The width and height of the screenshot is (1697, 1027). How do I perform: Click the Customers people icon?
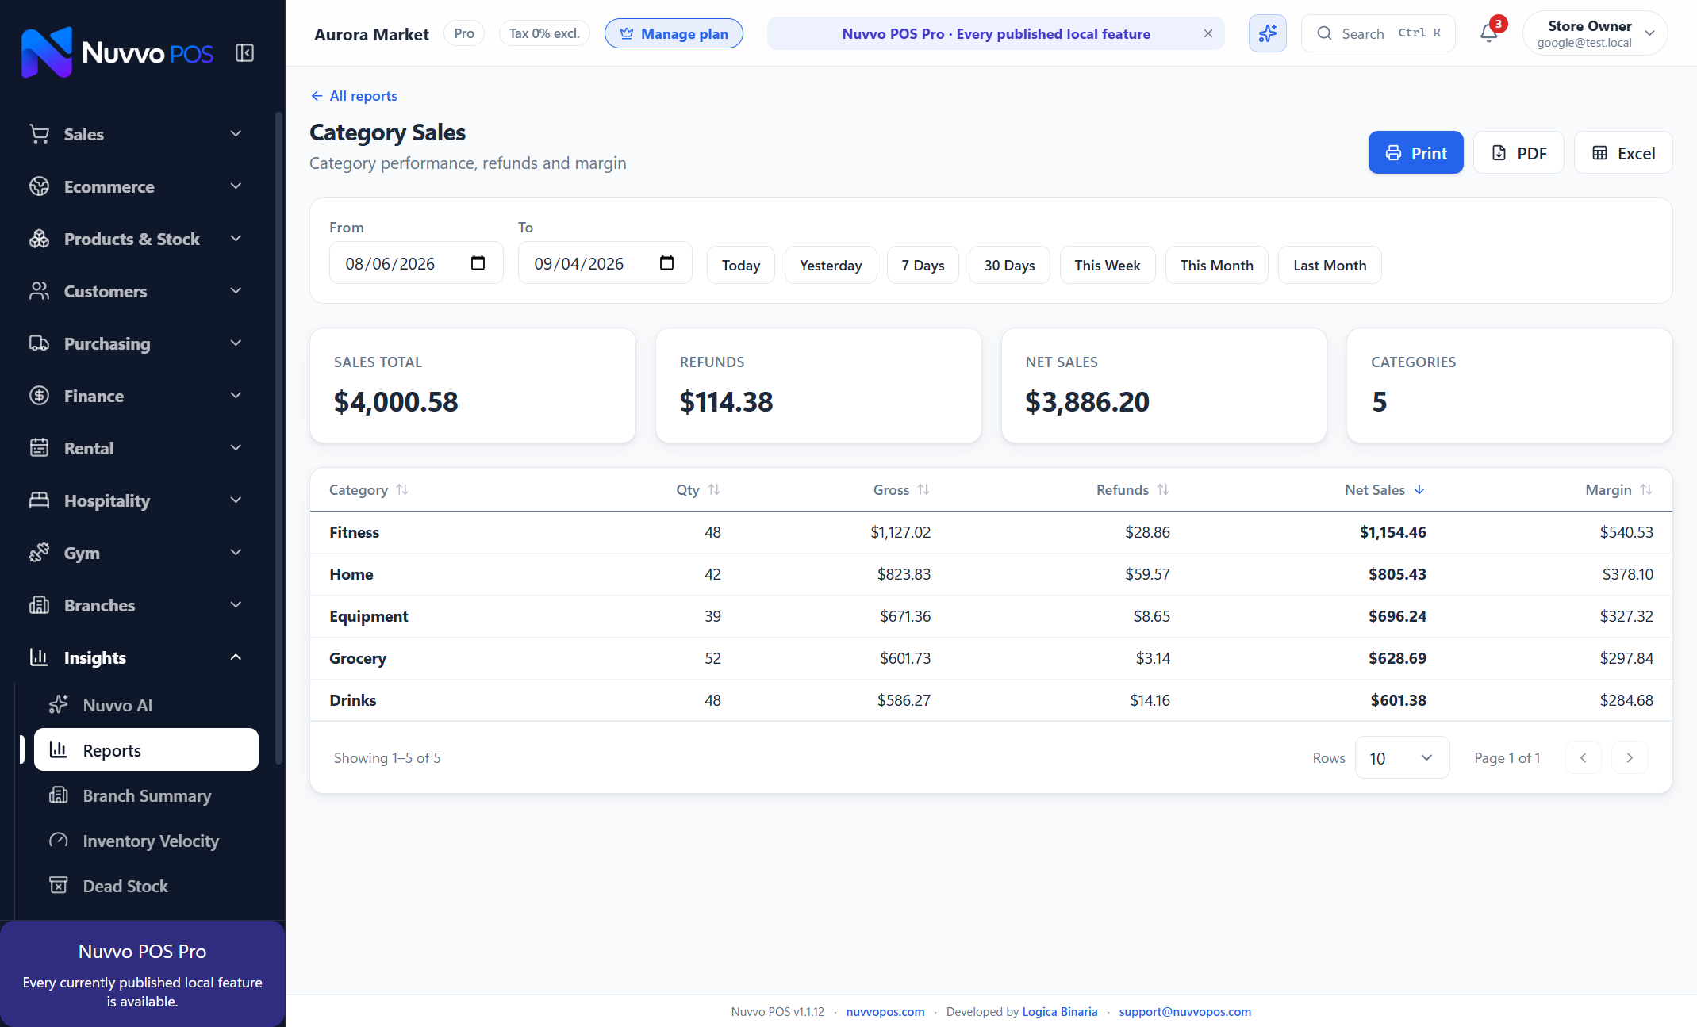click(x=39, y=291)
